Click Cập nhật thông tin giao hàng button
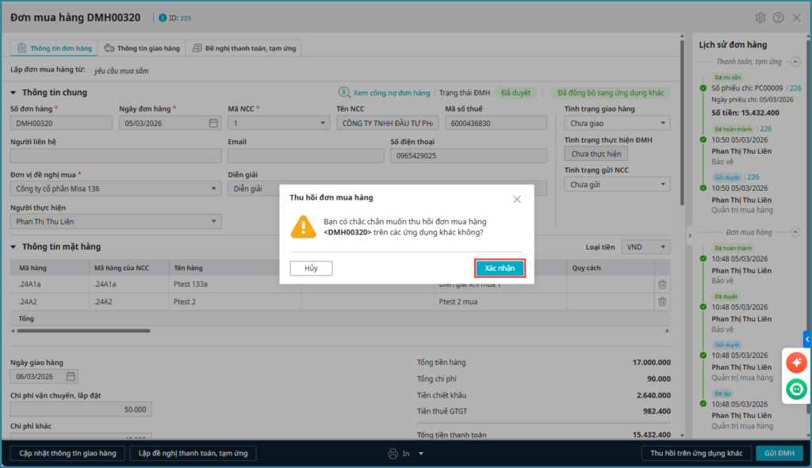The width and height of the screenshot is (812, 468). [67, 453]
